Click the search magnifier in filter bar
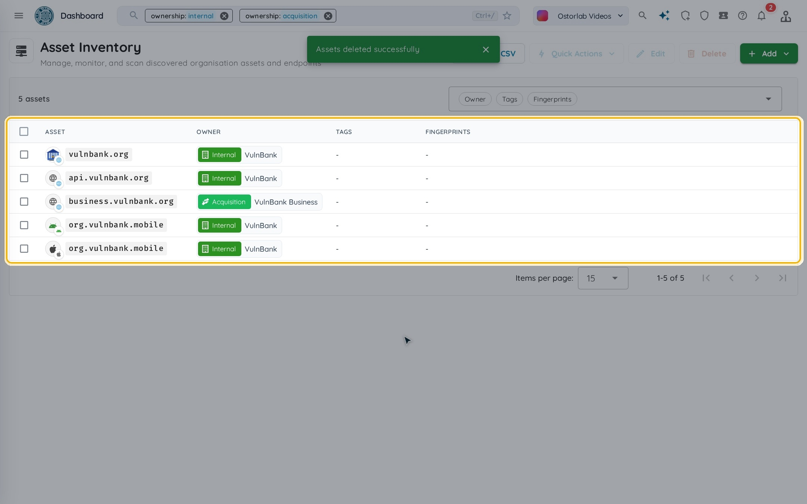The height and width of the screenshot is (504, 807). click(133, 16)
